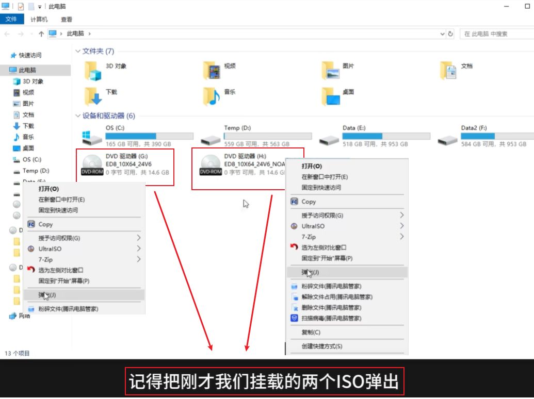The height and width of the screenshot is (399, 534).
Task: Click the up-directory arrow in navigation bar
Action: coord(41,34)
